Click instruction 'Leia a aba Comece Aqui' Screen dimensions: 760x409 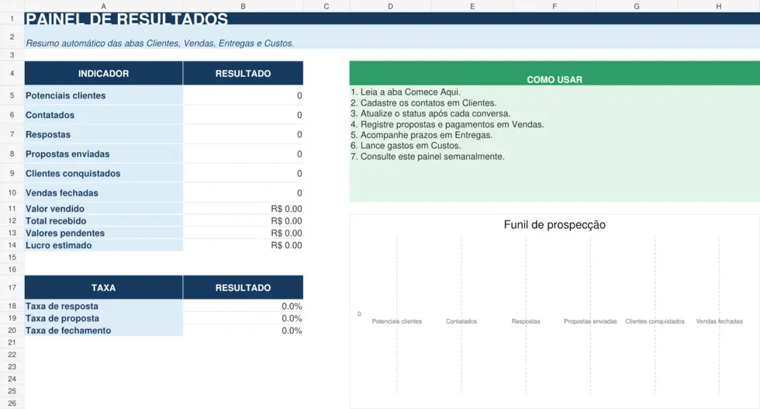coord(405,92)
